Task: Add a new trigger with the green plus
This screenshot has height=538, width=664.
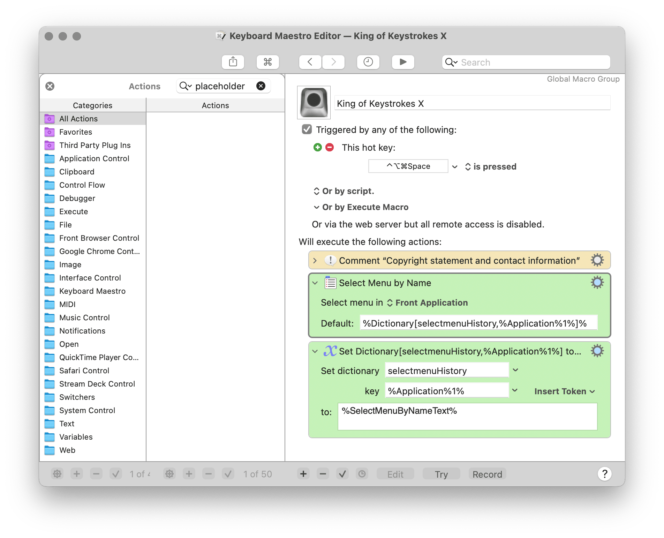Action: pyautogui.click(x=317, y=147)
